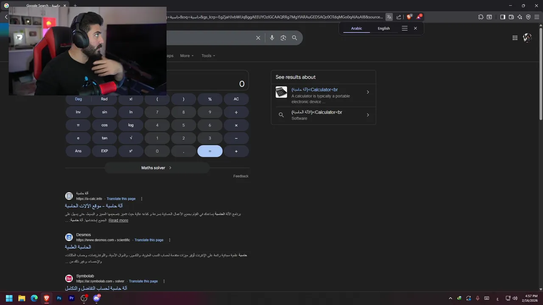Open the Brave VPN shield icon
Viewport: 543px width, 305px height.
pos(528,17)
